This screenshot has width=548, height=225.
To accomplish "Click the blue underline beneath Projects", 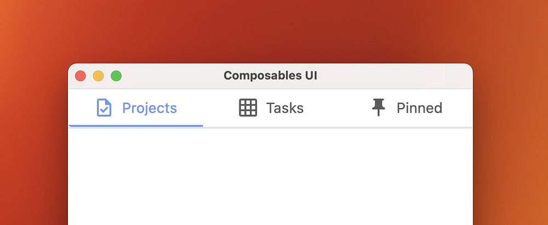I will pyautogui.click(x=135, y=126).
